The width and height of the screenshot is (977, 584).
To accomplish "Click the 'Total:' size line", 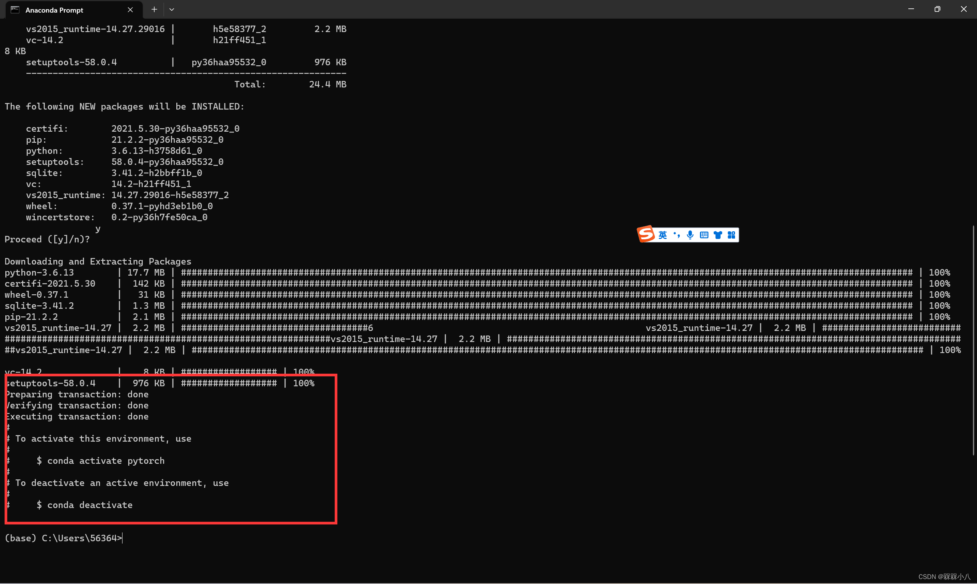I will [x=290, y=84].
